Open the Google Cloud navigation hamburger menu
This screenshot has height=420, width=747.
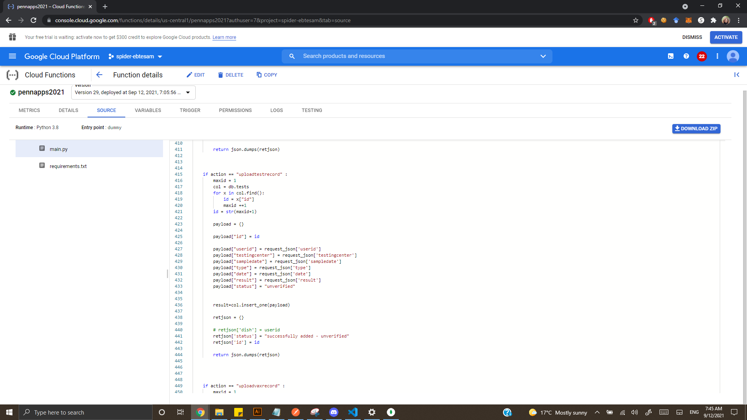[12, 56]
